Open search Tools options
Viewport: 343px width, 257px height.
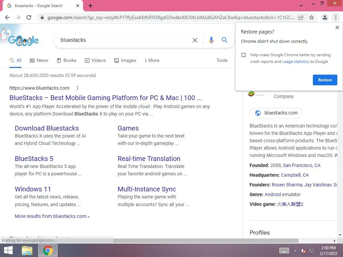coord(222,61)
